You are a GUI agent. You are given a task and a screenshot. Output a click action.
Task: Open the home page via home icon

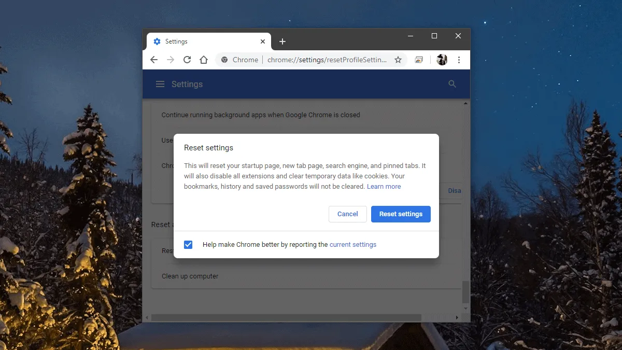[x=204, y=60]
